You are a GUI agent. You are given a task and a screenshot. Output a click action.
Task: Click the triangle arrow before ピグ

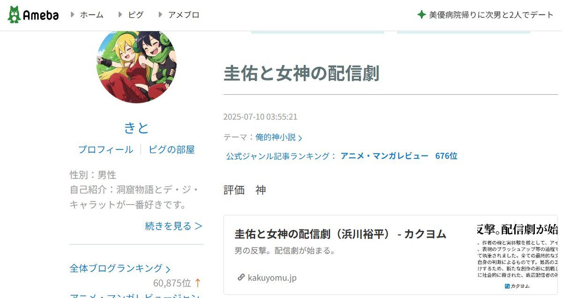coord(121,14)
